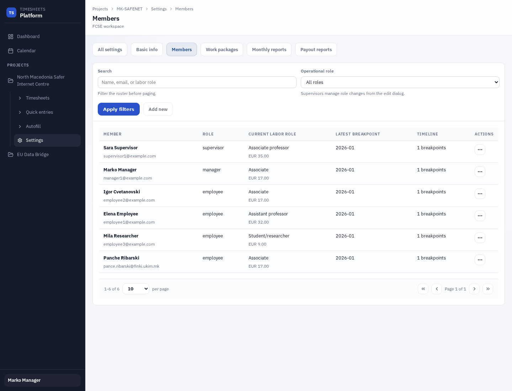Switch to the Work packages tab
Image resolution: width=512 pixels, height=391 pixels.
tap(222, 49)
